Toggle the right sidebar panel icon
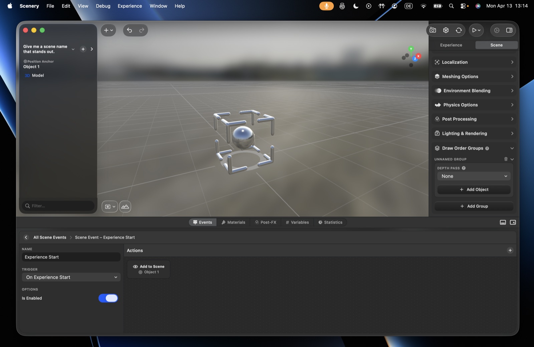 [509, 30]
